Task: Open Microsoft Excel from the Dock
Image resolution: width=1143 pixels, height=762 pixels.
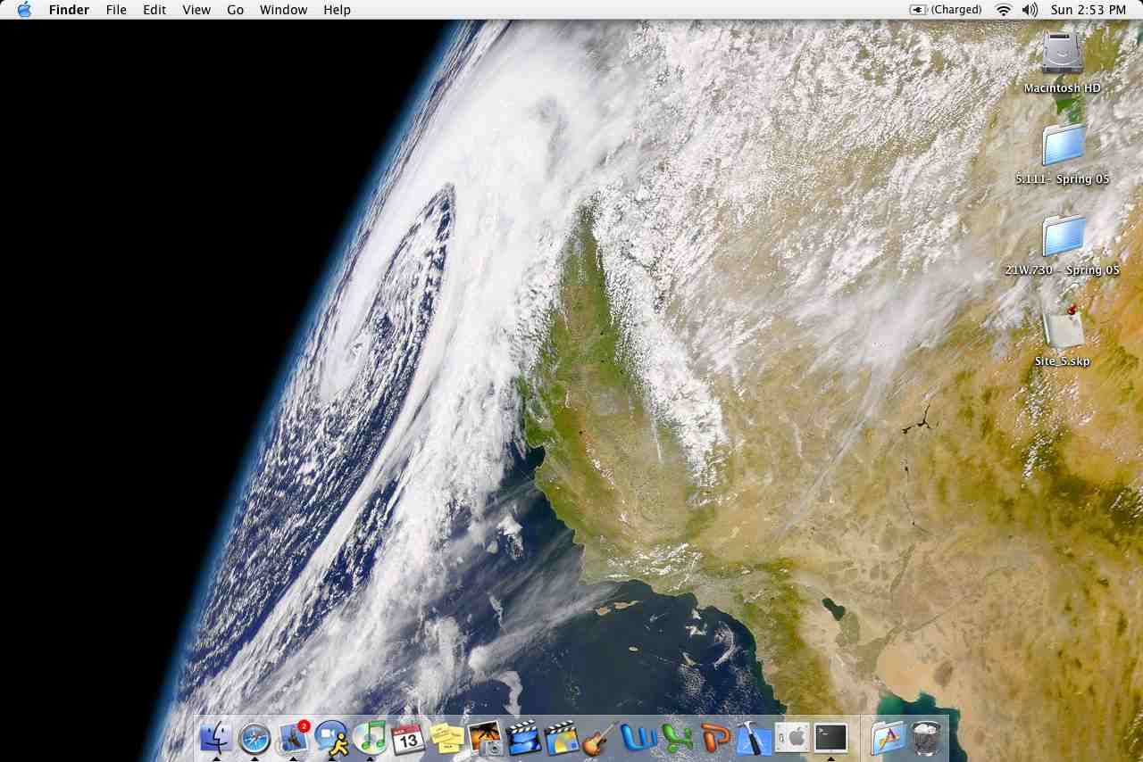Action: pos(677,738)
